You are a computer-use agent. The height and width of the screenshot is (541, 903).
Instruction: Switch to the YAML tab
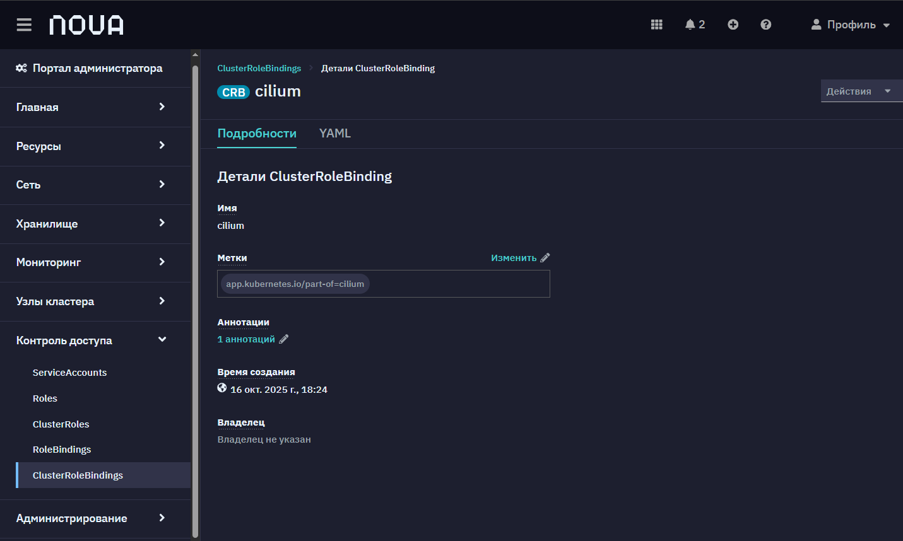335,133
